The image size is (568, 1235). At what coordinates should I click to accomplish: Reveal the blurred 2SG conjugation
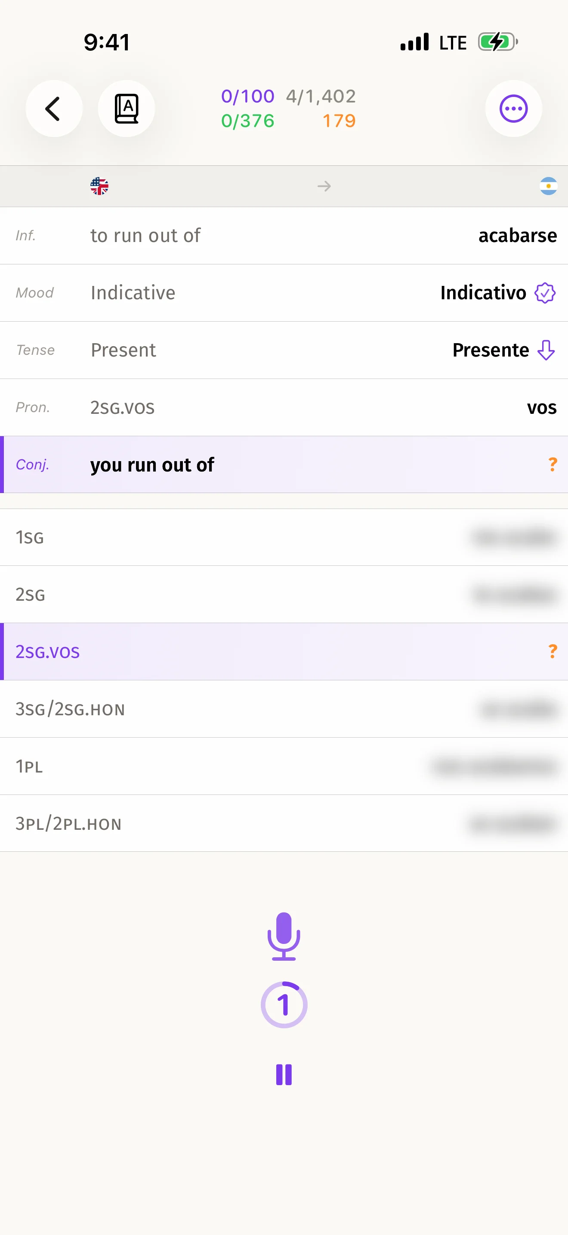[513, 595]
